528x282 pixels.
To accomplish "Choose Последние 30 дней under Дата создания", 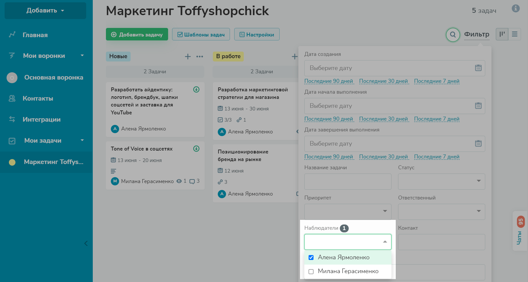I will coord(384,81).
